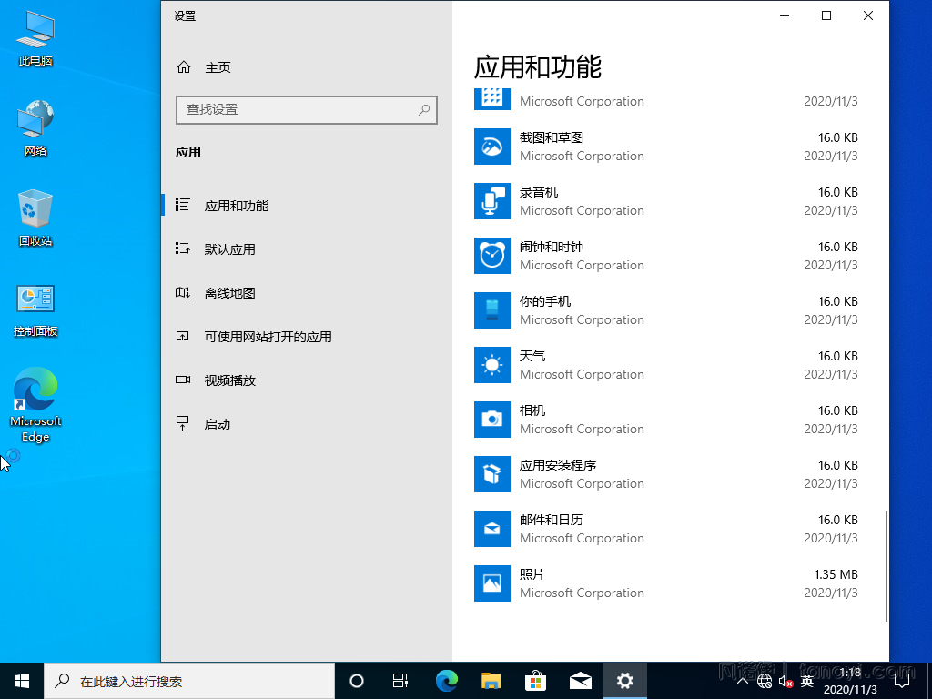Select the 应用安装程序 entry name
This screenshot has height=699, width=932.
click(558, 465)
